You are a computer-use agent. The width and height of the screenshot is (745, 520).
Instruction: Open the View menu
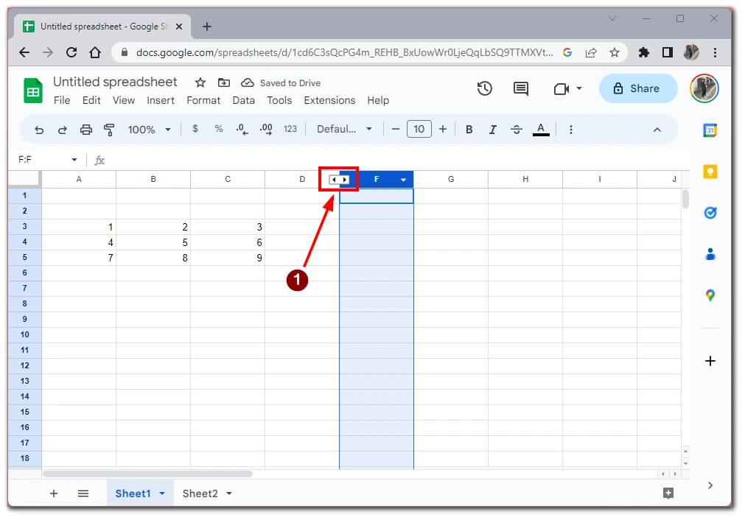click(x=124, y=100)
